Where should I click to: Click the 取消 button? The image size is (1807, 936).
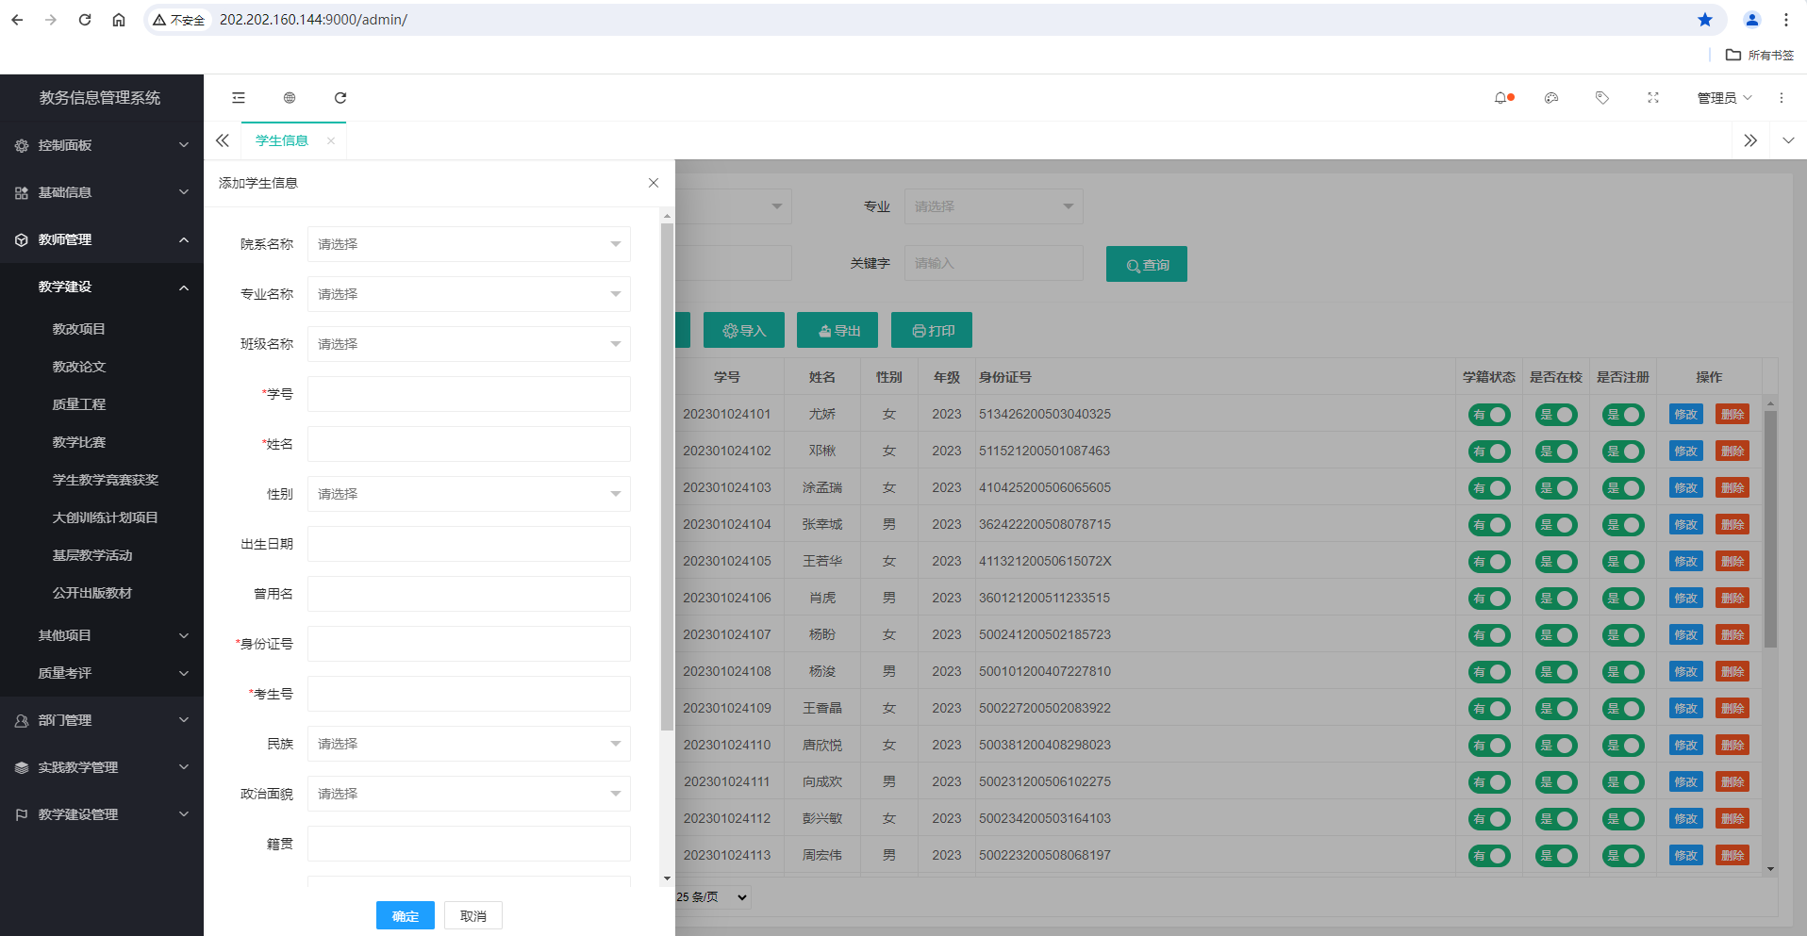pos(473,916)
